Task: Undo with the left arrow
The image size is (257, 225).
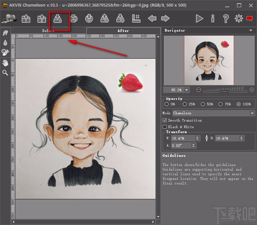Action: point(152,18)
